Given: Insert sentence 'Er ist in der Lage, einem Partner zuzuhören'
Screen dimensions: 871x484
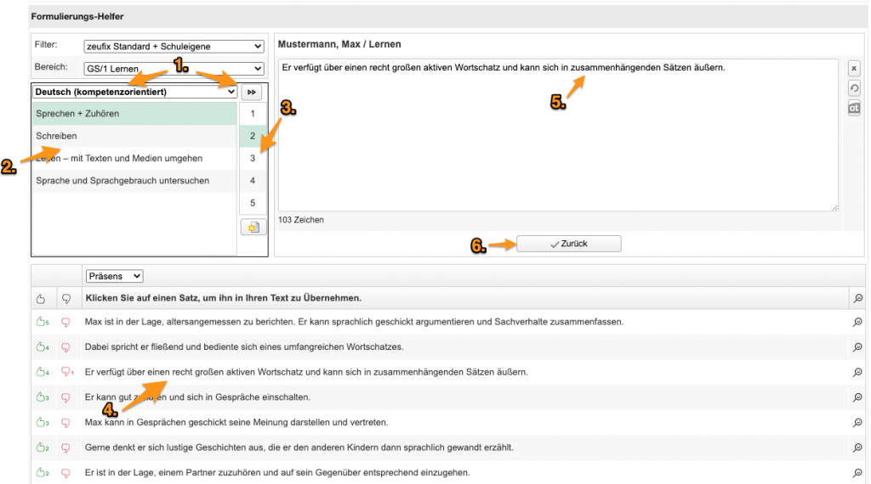Looking at the screenshot, I should point(277,473).
